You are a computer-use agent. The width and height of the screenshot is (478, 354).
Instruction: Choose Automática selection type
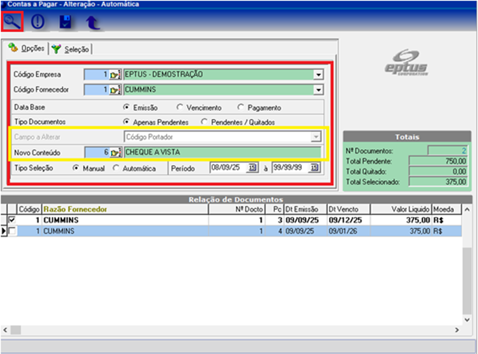(x=116, y=168)
